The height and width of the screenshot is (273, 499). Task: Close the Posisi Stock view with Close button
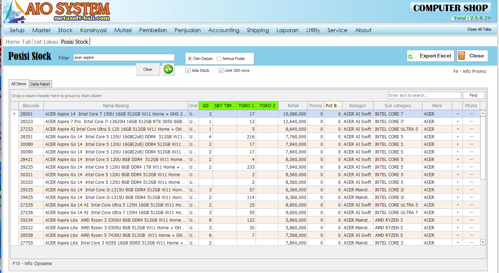point(472,56)
